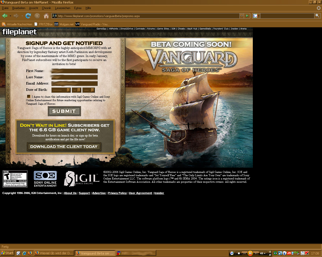This screenshot has height=257, width=322.
Task: Open the Lesezeichen menu
Action: [x=63, y=8]
